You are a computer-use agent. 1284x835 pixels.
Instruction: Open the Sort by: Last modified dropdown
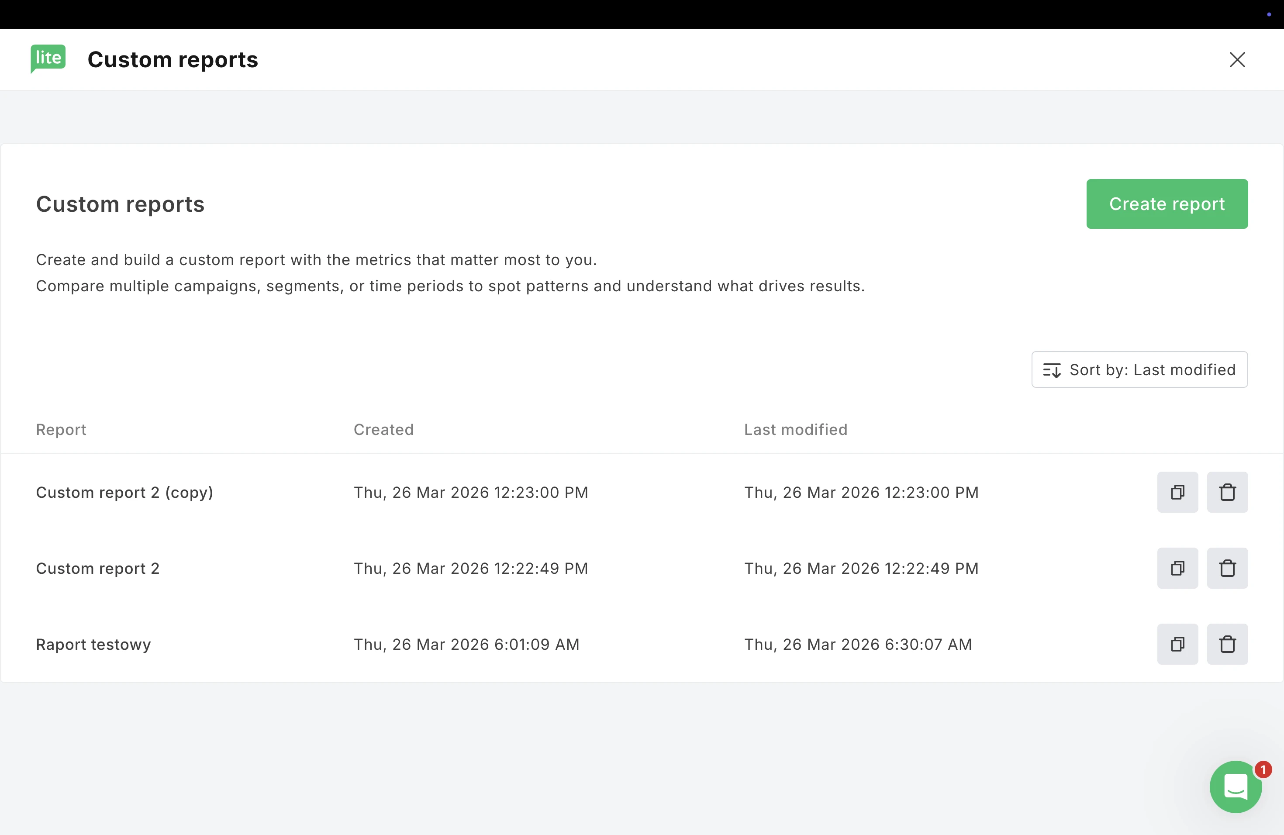(x=1139, y=369)
